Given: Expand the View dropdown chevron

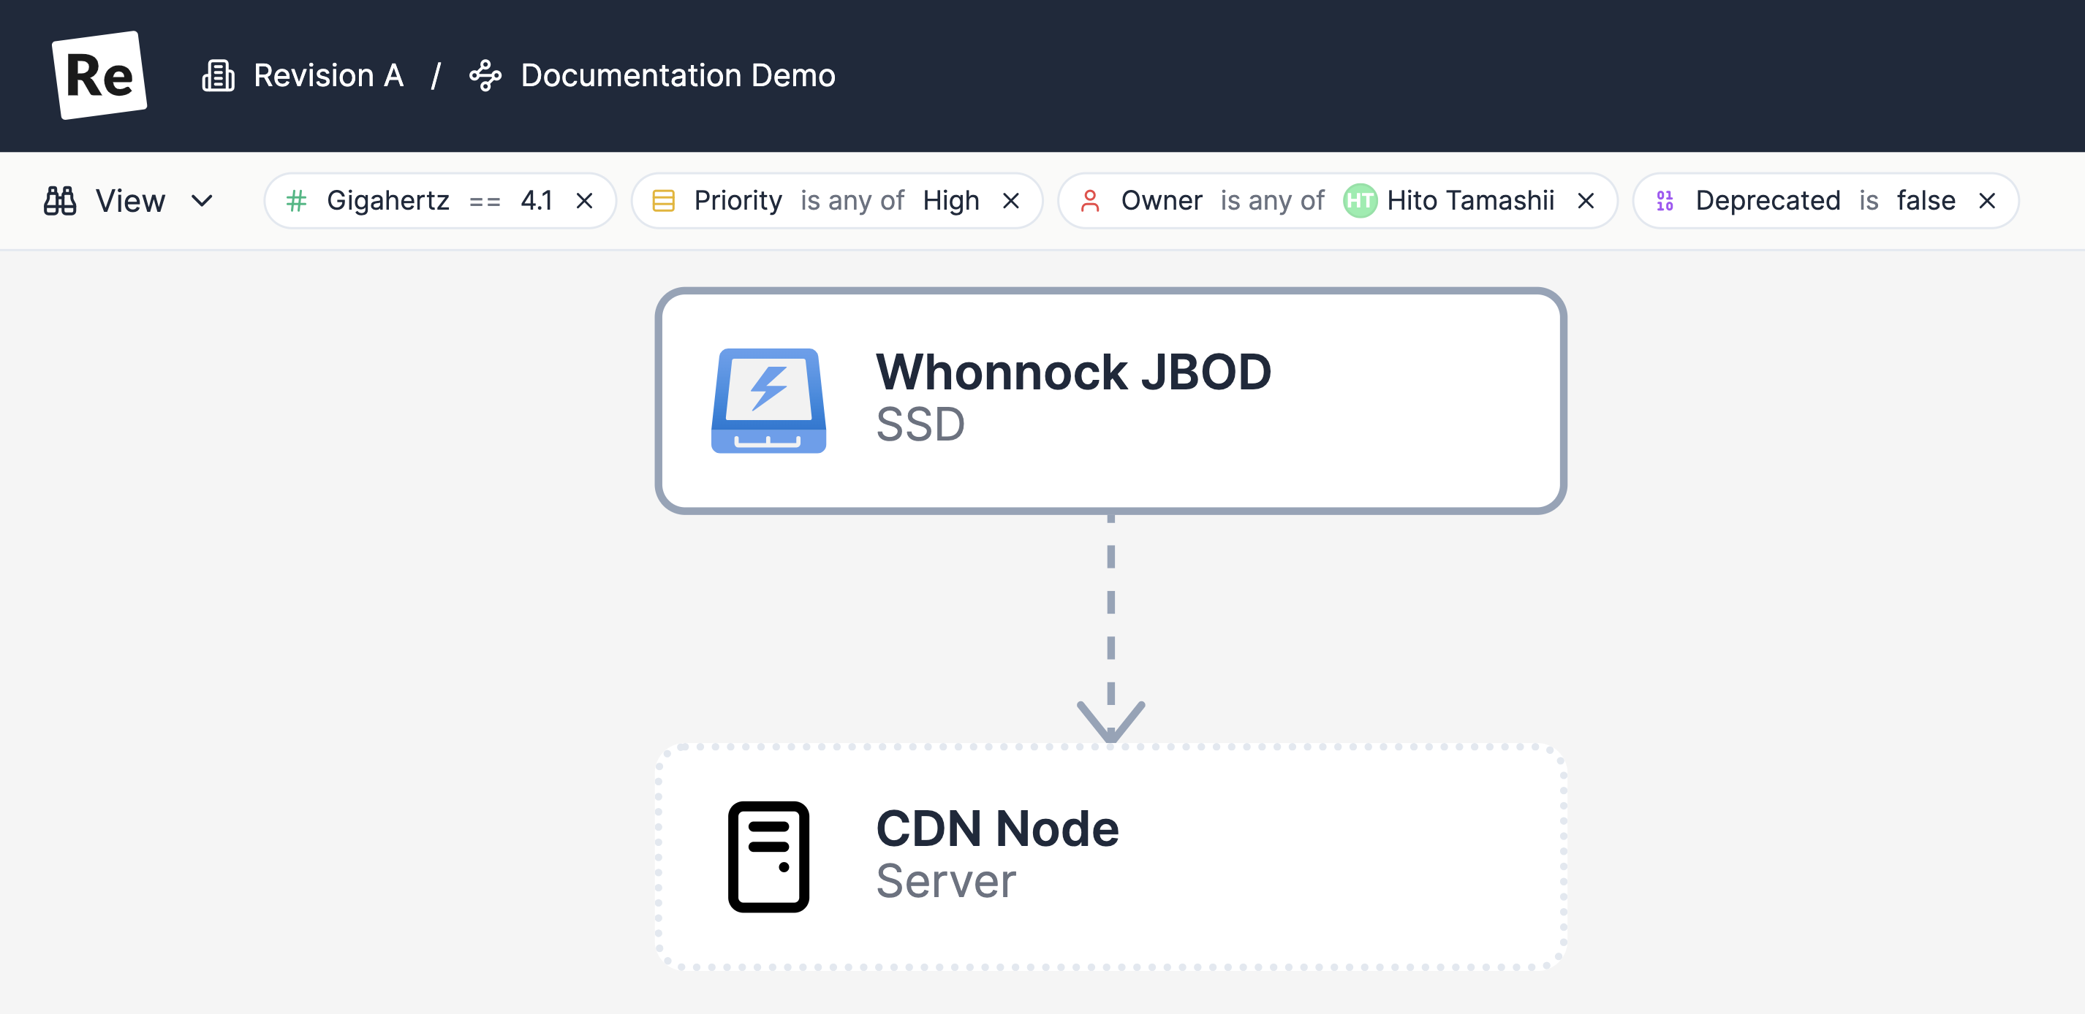Looking at the screenshot, I should tap(202, 201).
